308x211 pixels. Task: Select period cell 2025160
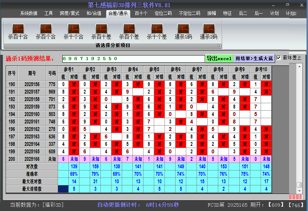pos(32,114)
